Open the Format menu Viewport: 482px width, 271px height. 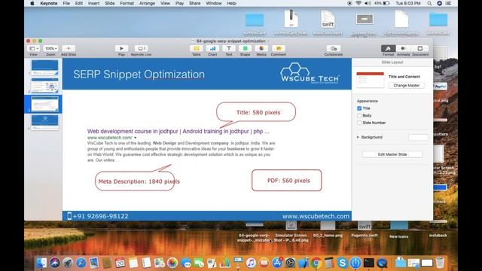click(x=127, y=3)
